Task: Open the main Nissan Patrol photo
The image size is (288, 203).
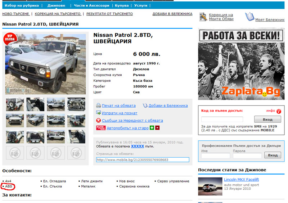Action: point(45,64)
